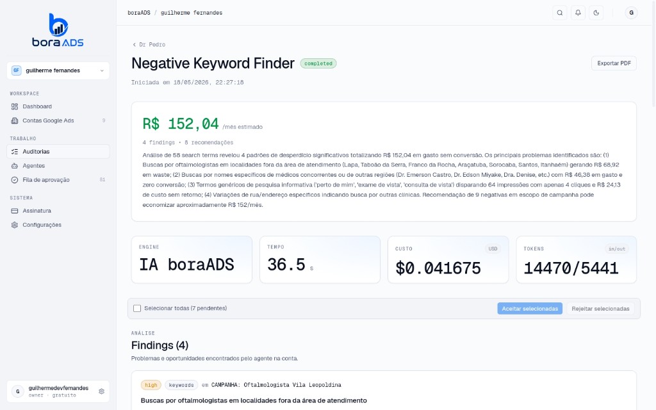This screenshot has width=656, height=410.
Task: Click boraADS breadcrumb link
Action: [139, 13]
